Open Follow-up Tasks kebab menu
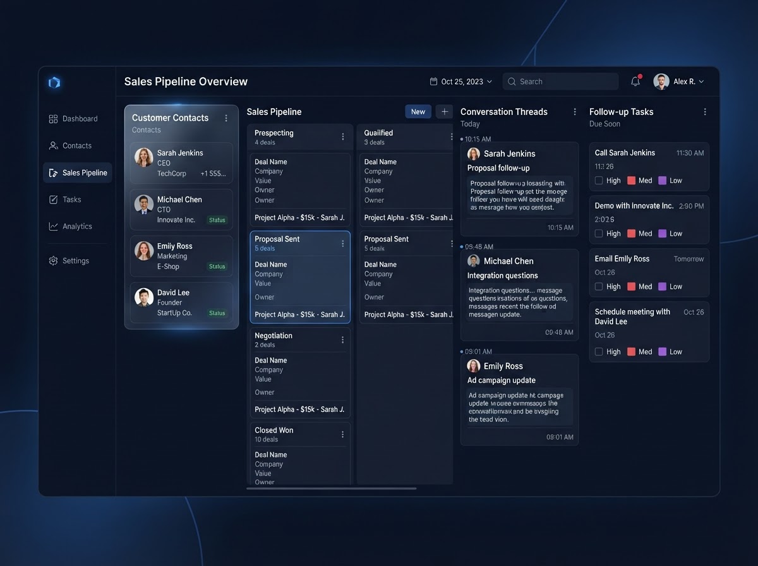 pyautogui.click(x=705, y=112)
